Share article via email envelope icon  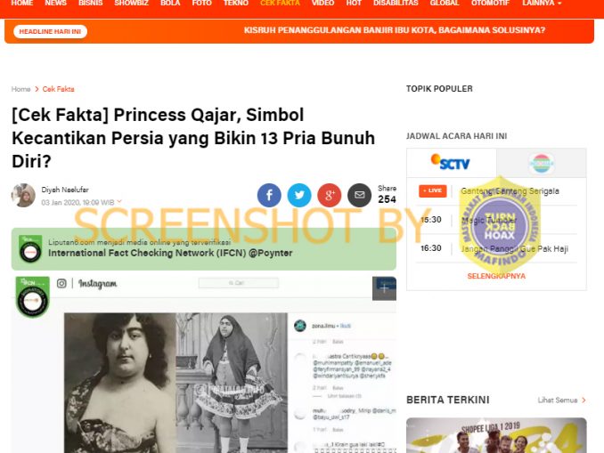[359, 195]
